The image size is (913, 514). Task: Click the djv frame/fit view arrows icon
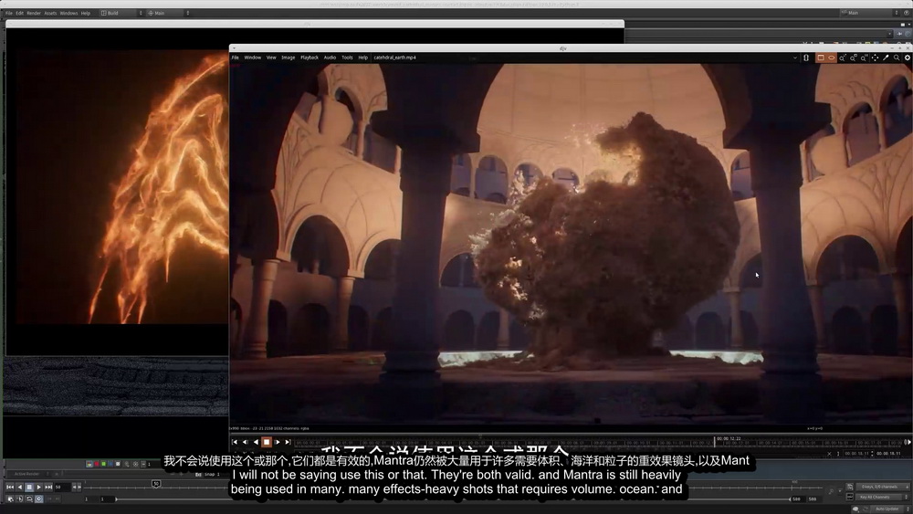pyautogui.click(x=876, y=58)
